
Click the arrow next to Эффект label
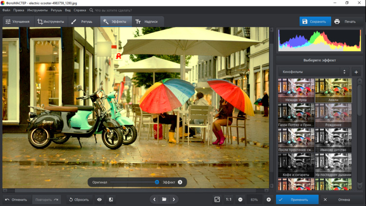click(x=180, y=182)
